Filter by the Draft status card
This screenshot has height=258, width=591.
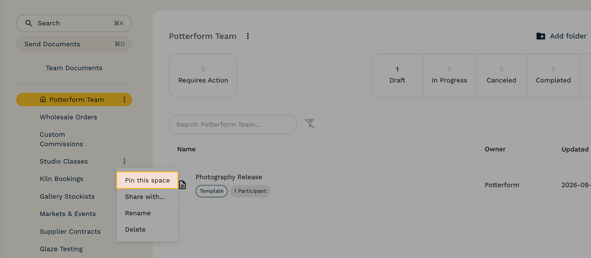coord(397,76)
